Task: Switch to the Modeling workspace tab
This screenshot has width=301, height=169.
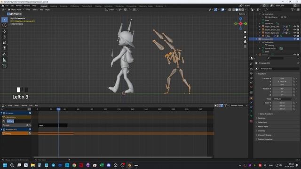Action: click(53, 6)
